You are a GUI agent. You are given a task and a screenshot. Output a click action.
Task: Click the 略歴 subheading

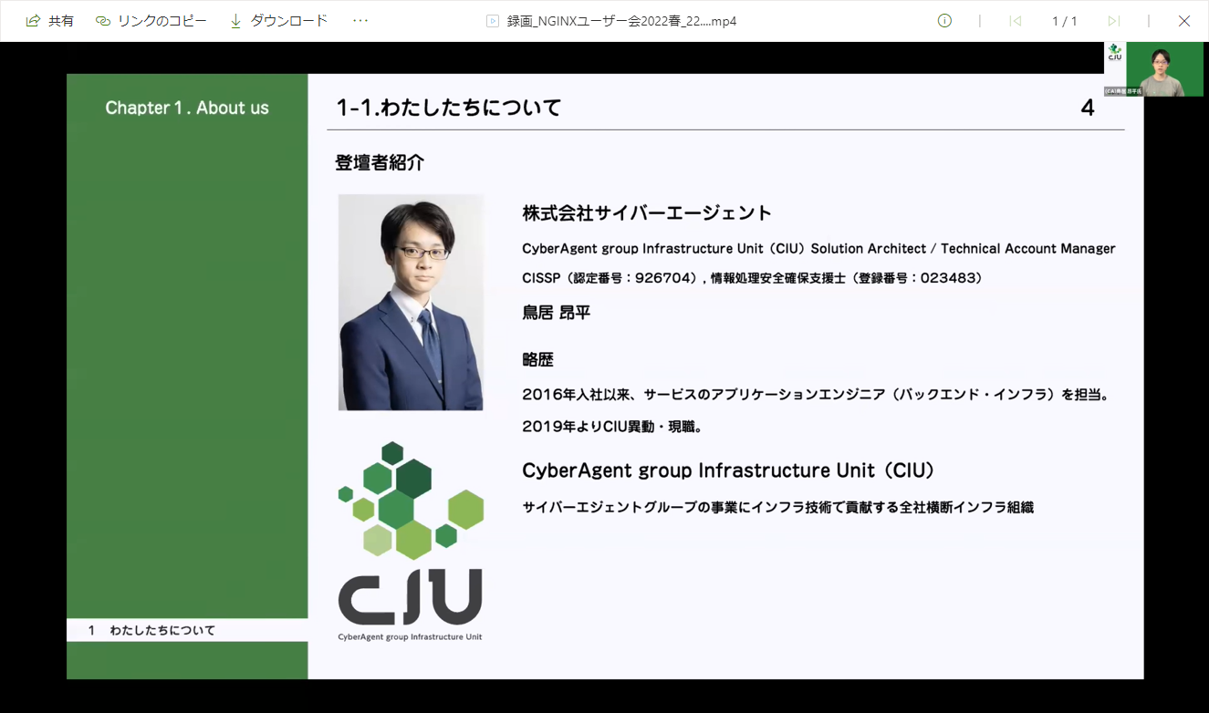[x=538, y=359]
